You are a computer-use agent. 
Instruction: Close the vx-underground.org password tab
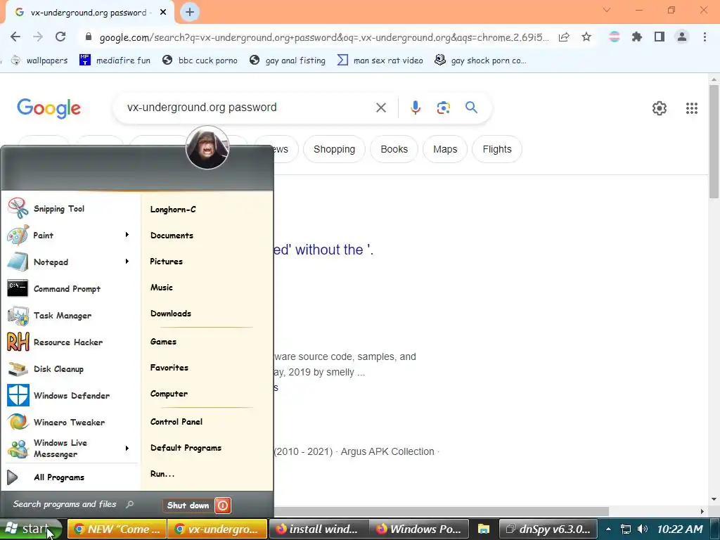point(163,13)
